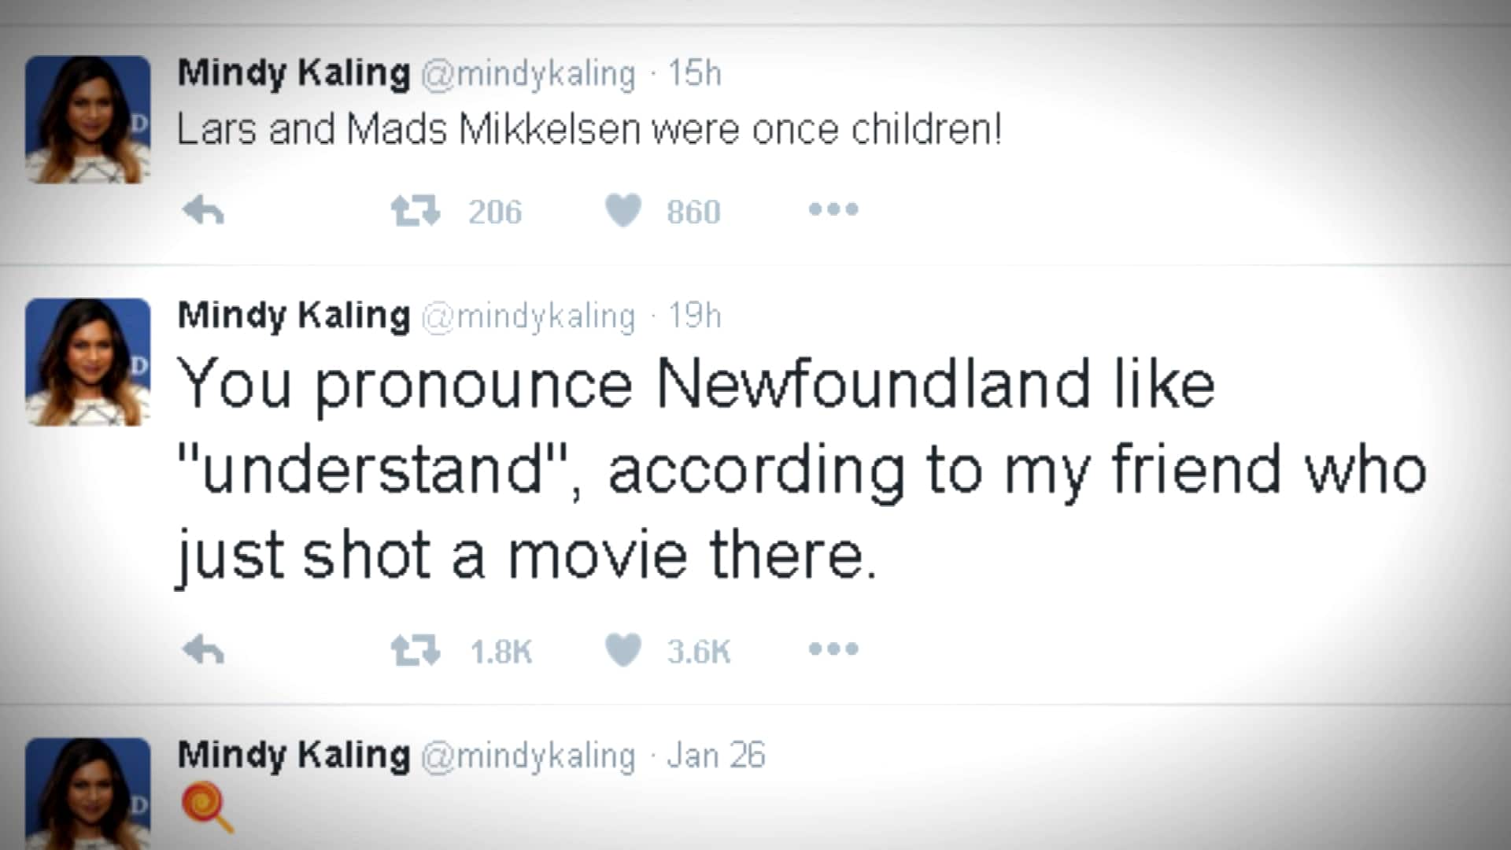The height and width of the screenshot is (850, 1511).
Task: Open Mindy Kaling avatar on Jan 26 tweet
Action: [x=88, y=793]
